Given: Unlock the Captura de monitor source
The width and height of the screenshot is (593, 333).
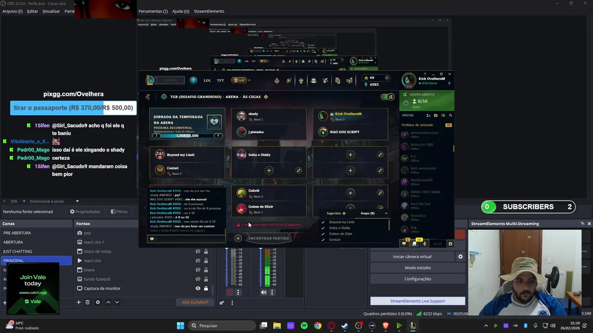Looking at the screenshot, I should (x=206, y=288).
